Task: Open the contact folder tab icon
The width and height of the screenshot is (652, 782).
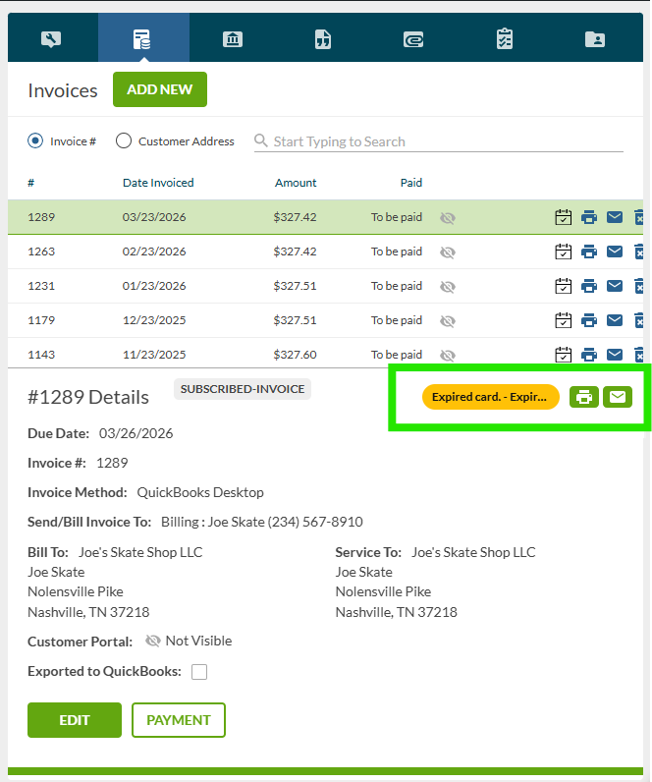Action: tap(595, 39)
